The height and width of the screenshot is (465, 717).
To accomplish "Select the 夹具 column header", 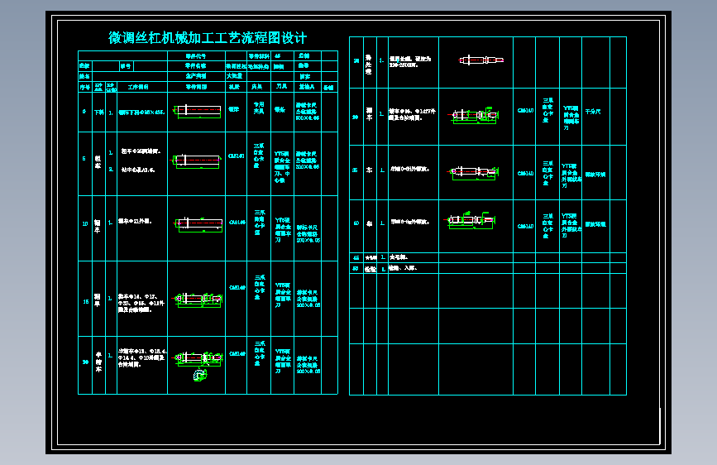I will click(x=257, y=87).
